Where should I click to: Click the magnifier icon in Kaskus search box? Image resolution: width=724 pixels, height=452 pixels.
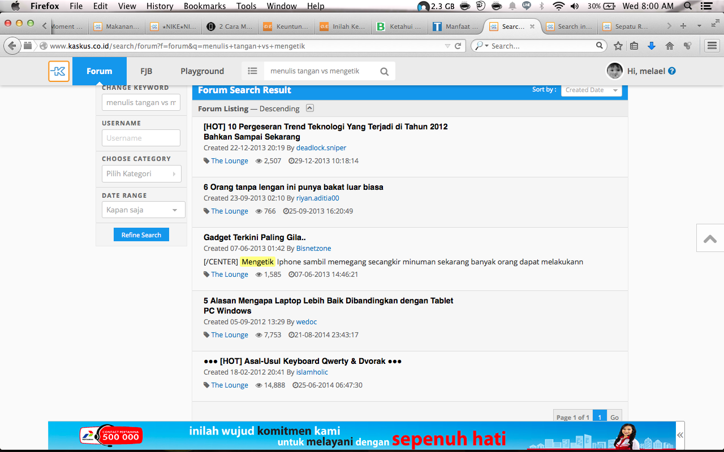point(384,71)
